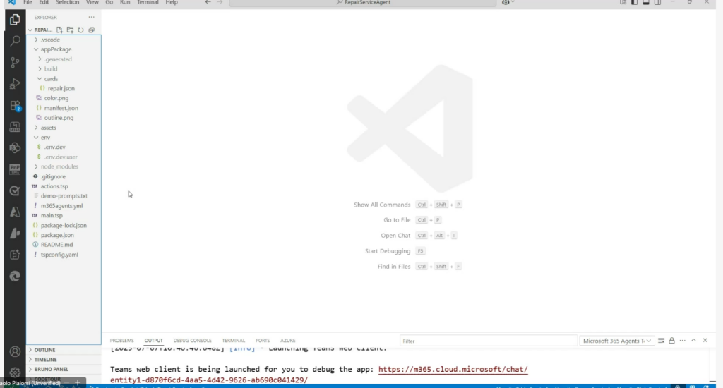Open the Source Control view icon
Screen dimensions: 723x388
coord(15,62)
